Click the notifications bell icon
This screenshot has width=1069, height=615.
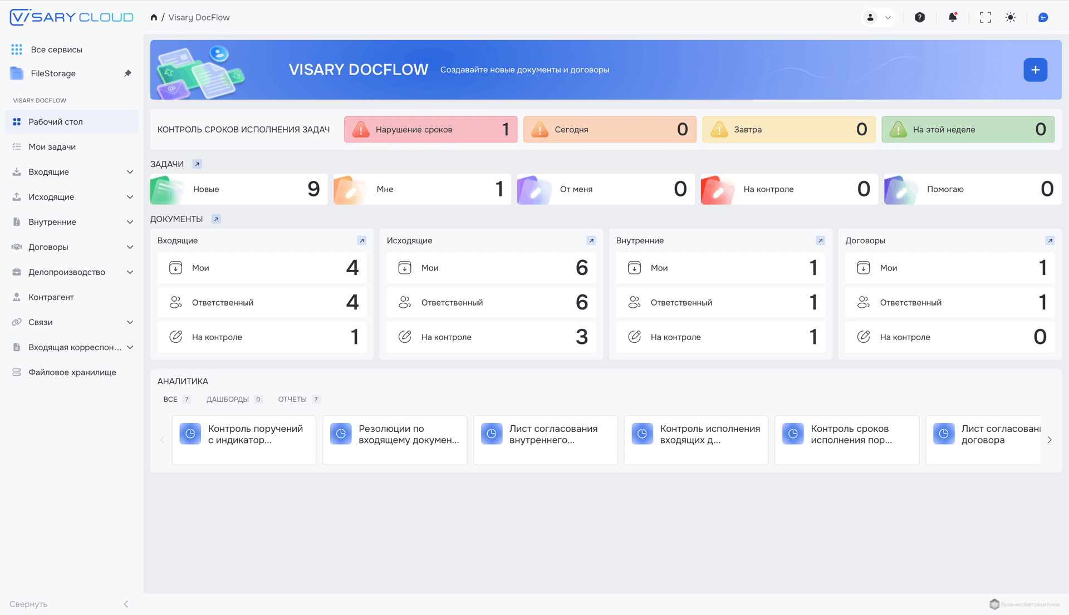pos(952,17)
